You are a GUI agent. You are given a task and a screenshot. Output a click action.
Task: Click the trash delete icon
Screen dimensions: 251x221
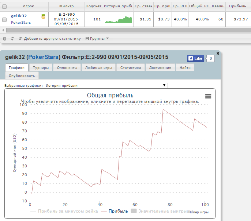pos(5,39)
